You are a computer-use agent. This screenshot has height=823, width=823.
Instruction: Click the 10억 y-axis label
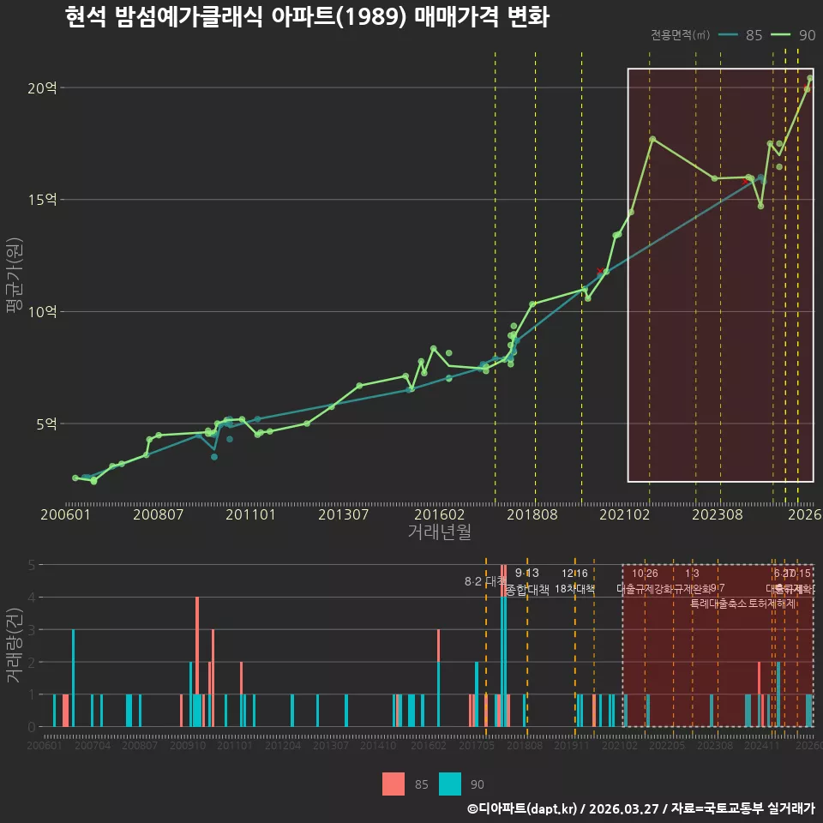(x=42, y=312)
